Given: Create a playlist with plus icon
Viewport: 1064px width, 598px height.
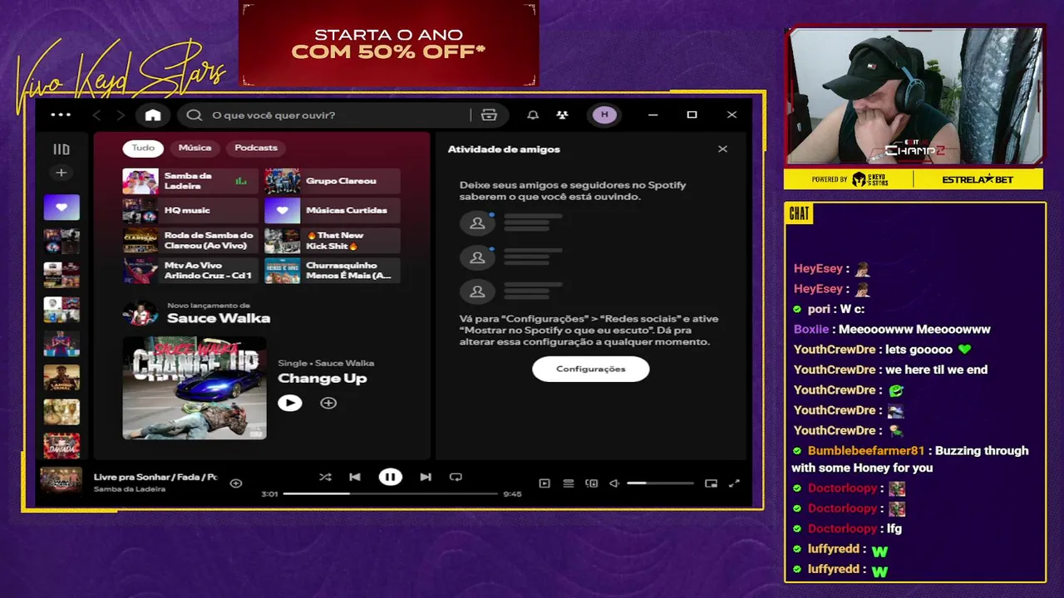Looking at the screenshot, I should tap(61, 173).
